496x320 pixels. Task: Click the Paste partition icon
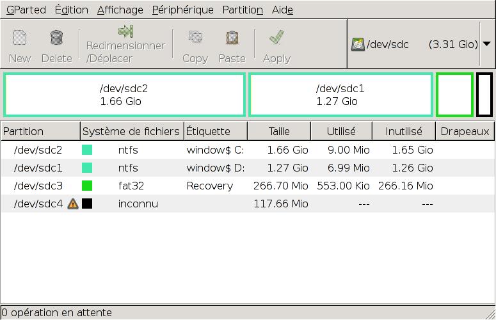[x=232, y=38]
